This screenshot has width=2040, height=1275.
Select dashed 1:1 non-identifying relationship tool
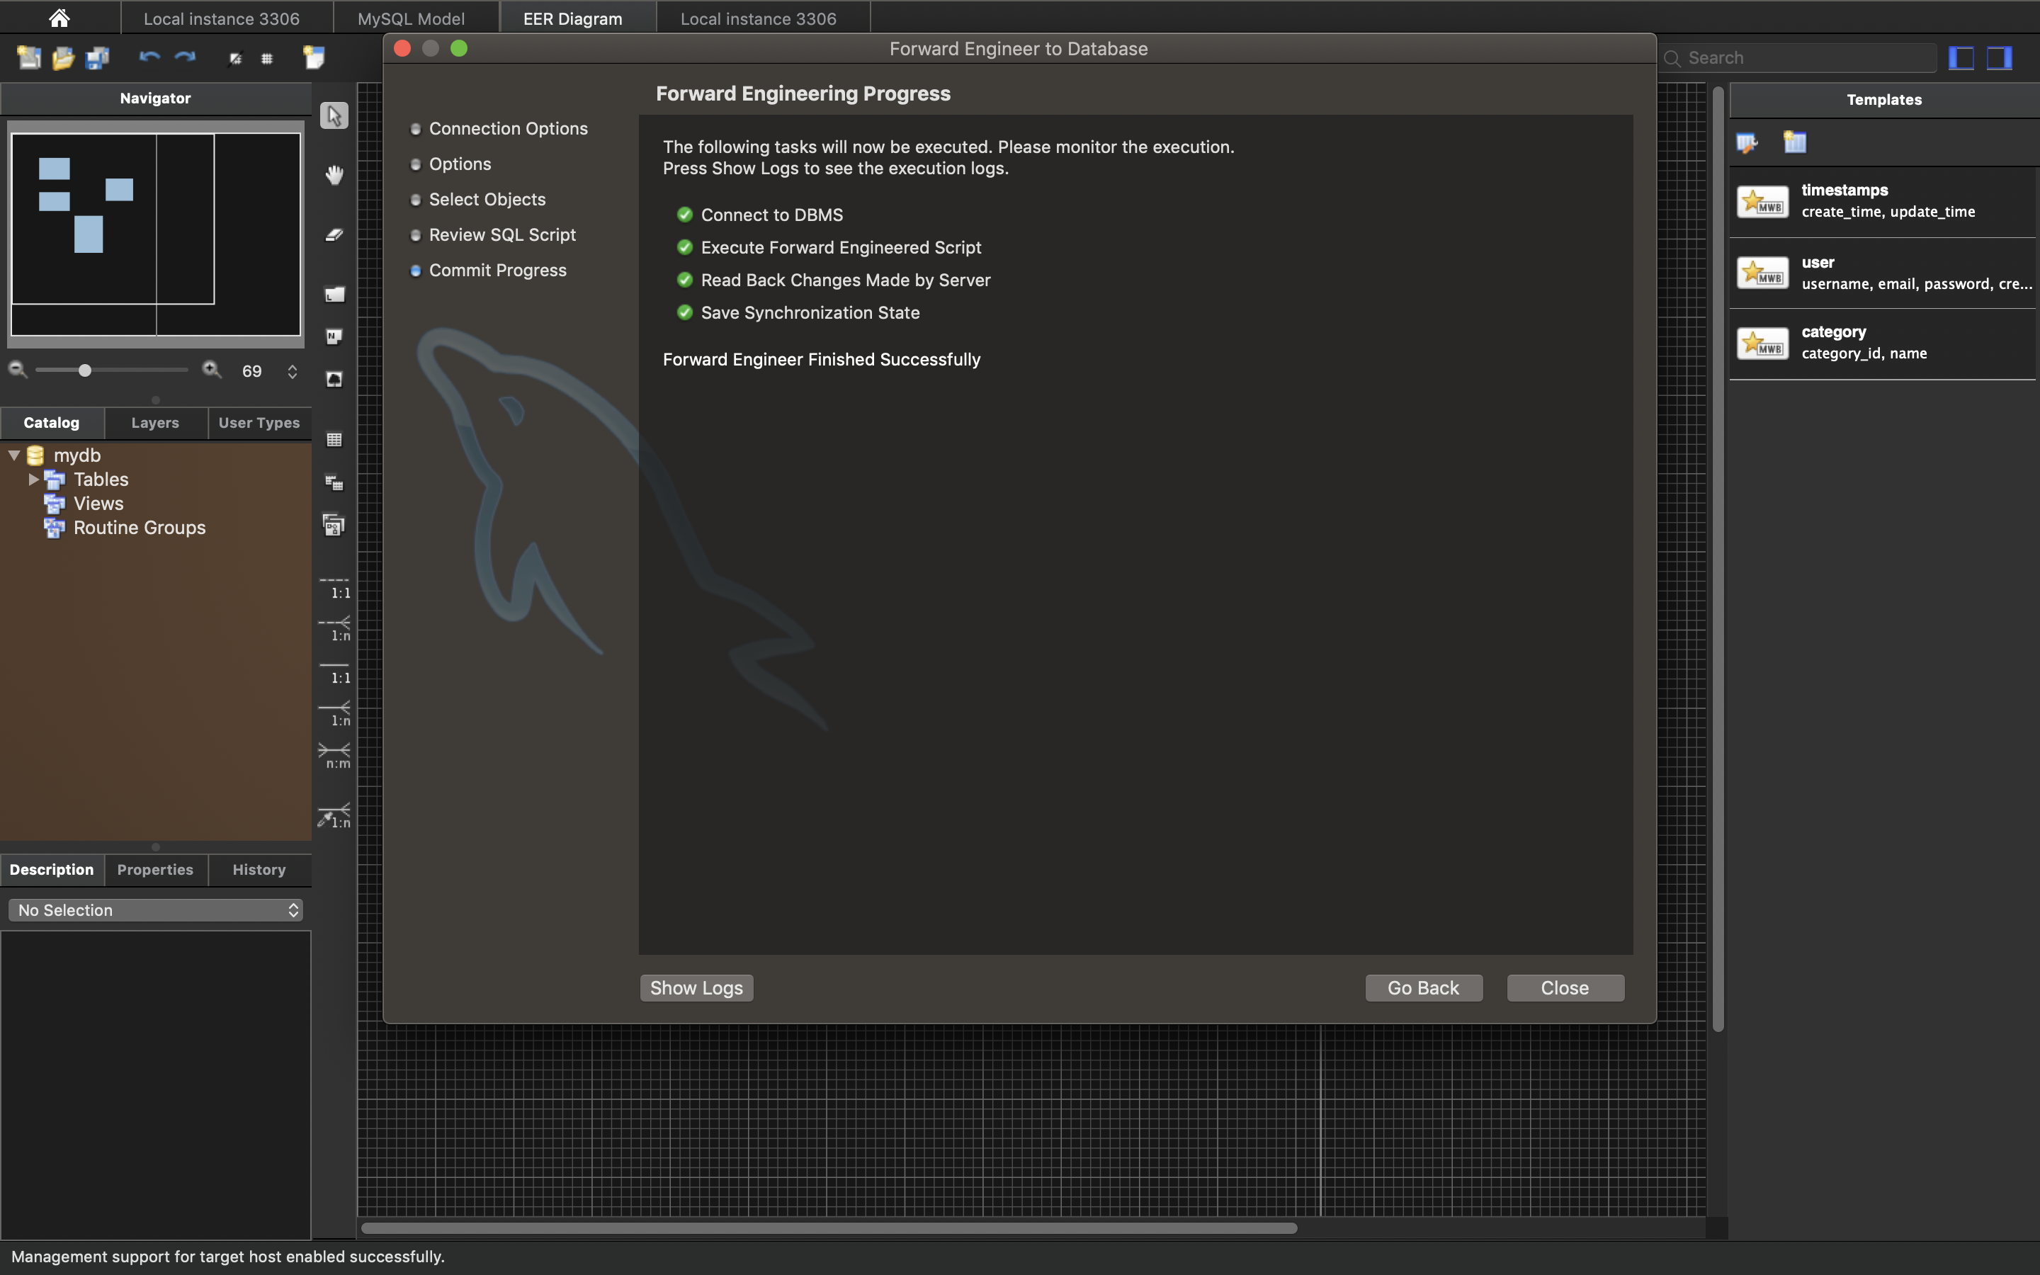pyautogui.click(x=334, y=588)
